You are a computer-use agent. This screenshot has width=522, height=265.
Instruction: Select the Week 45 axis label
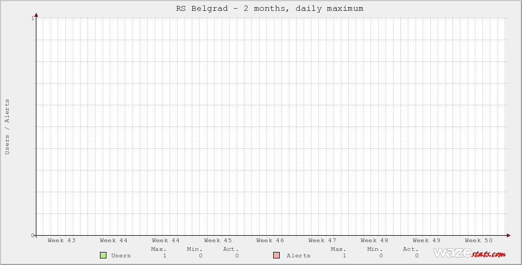click(218, 241)
